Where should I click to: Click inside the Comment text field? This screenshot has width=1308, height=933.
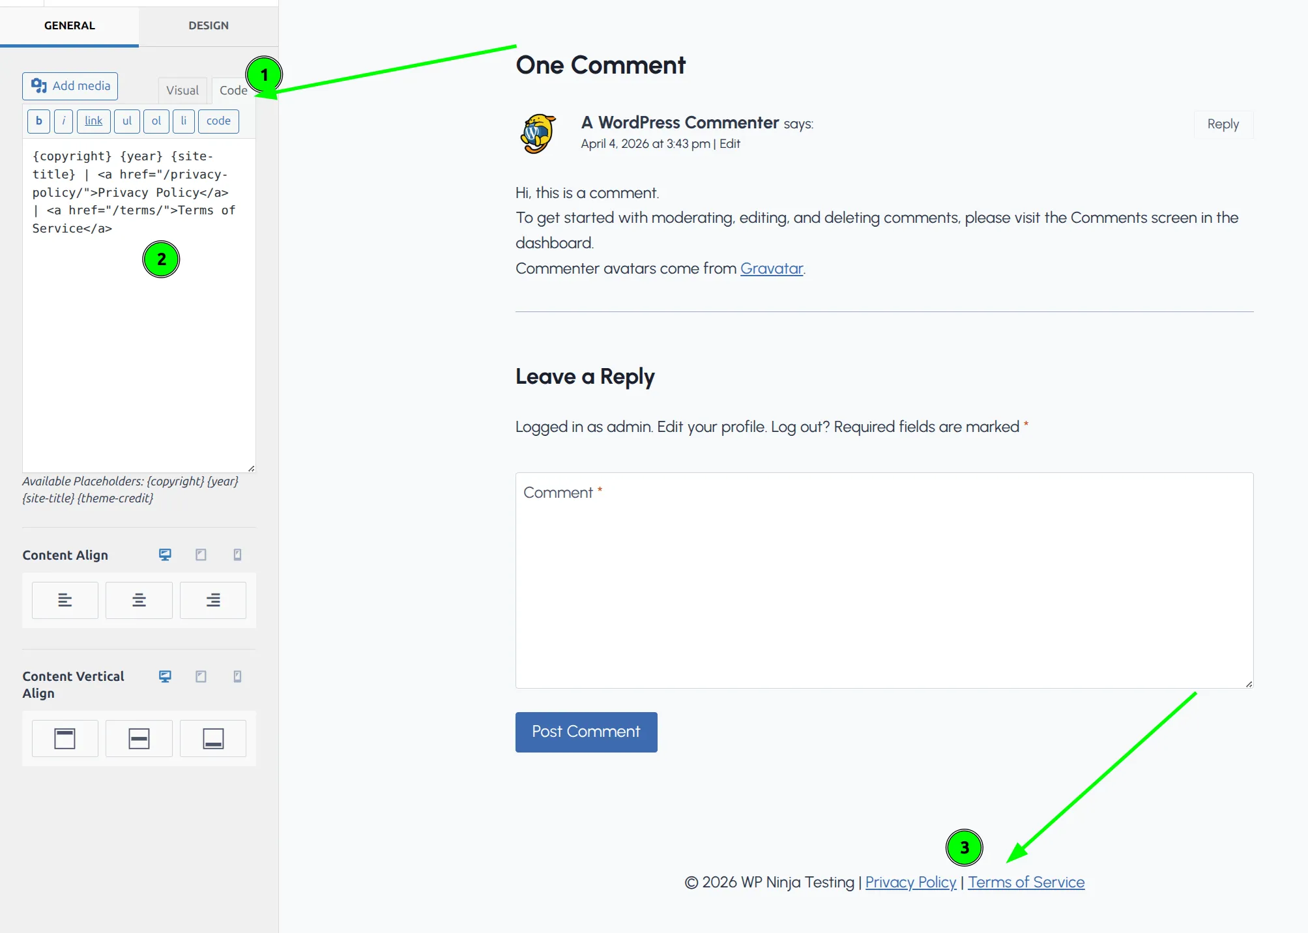pos(883,580)
